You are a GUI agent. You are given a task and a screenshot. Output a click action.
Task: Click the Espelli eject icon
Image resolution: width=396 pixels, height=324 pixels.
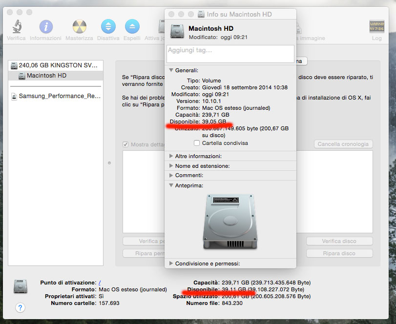click(x=132, y=26)
